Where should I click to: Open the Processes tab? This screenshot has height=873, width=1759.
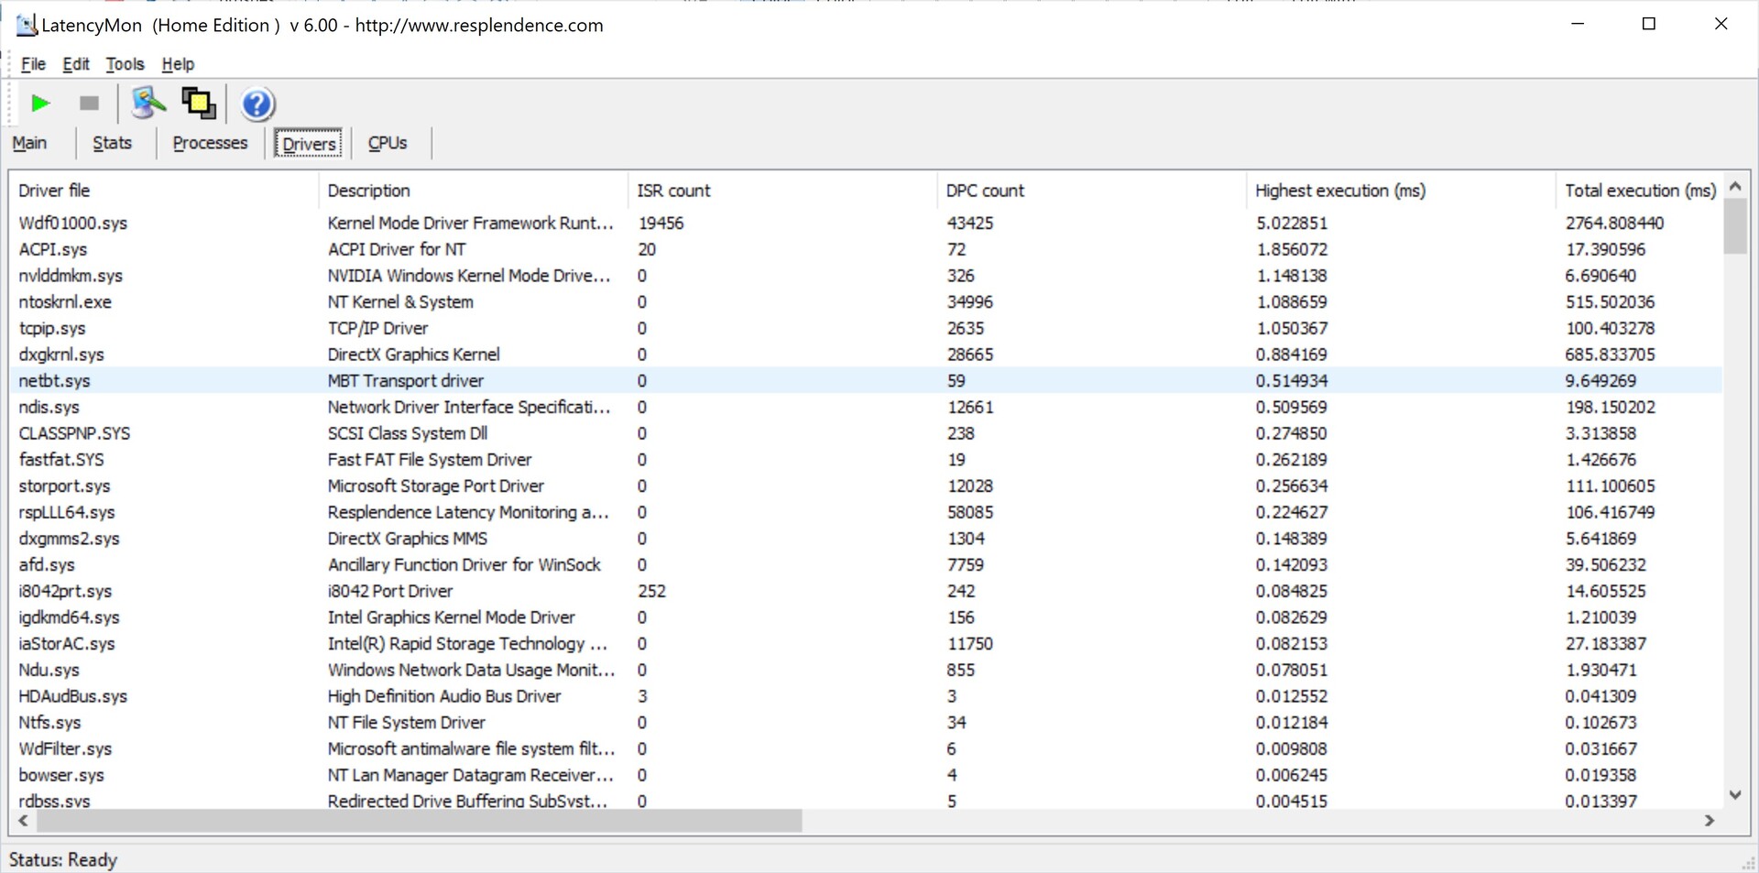(210, 143)
